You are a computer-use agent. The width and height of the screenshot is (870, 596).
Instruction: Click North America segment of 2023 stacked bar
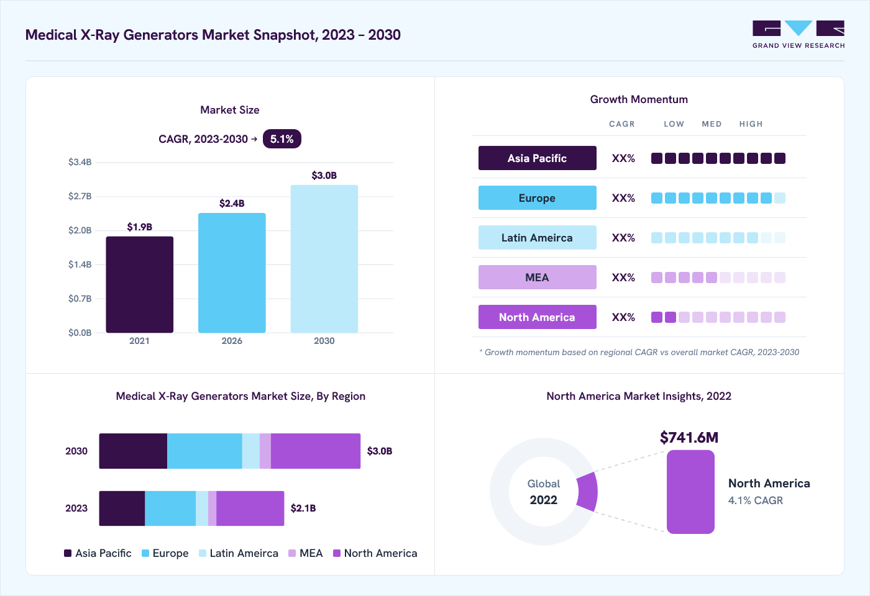click(250, 508)
